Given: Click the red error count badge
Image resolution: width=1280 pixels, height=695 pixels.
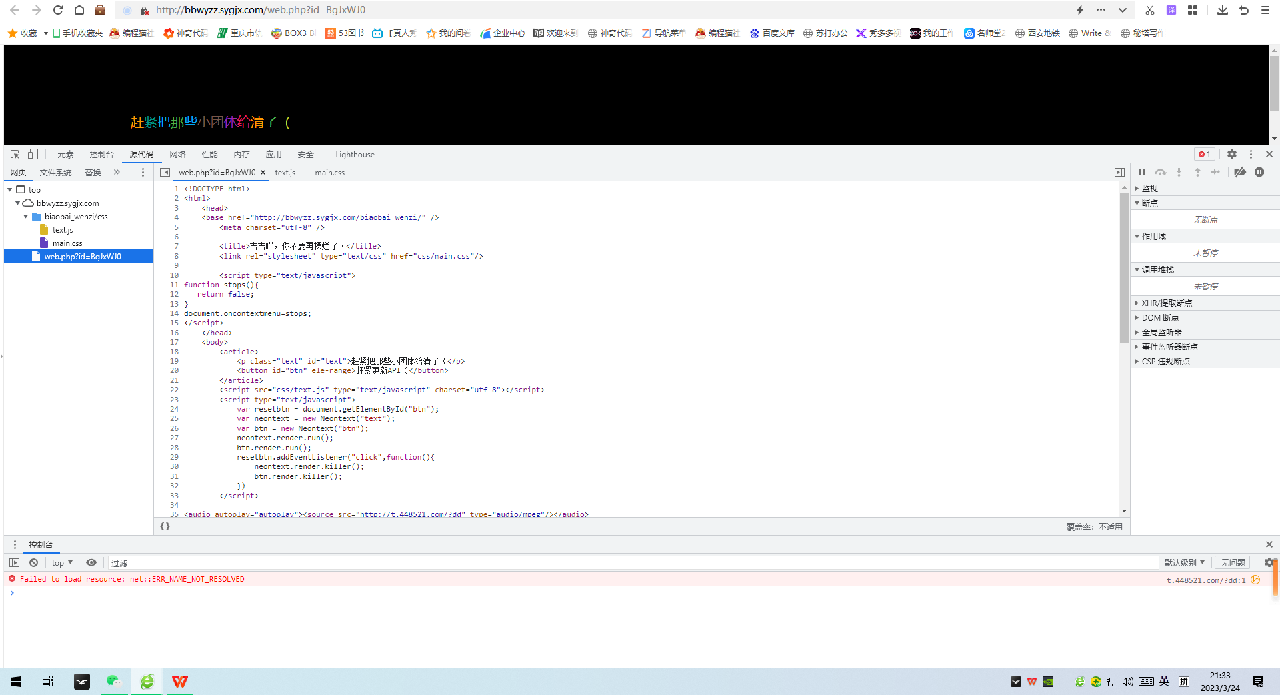Looking at the screenshot, I should (1205, 154).
